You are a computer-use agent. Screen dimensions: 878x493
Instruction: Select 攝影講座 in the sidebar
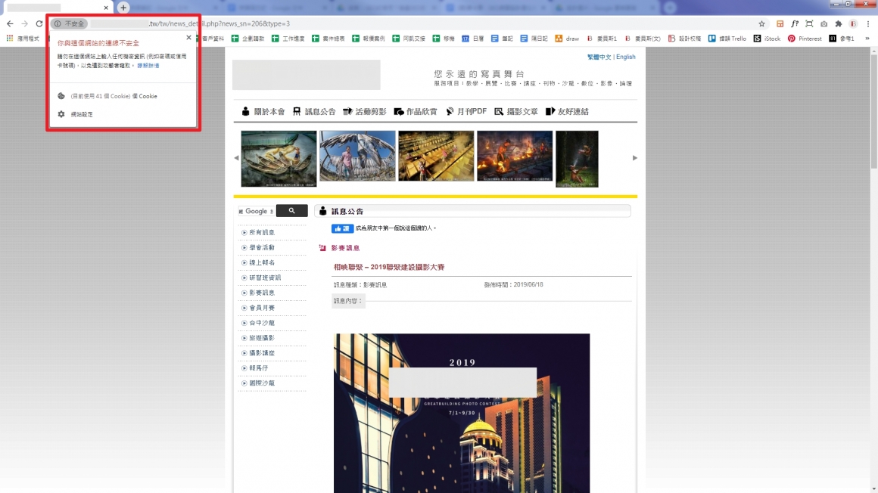pos(262,353)
